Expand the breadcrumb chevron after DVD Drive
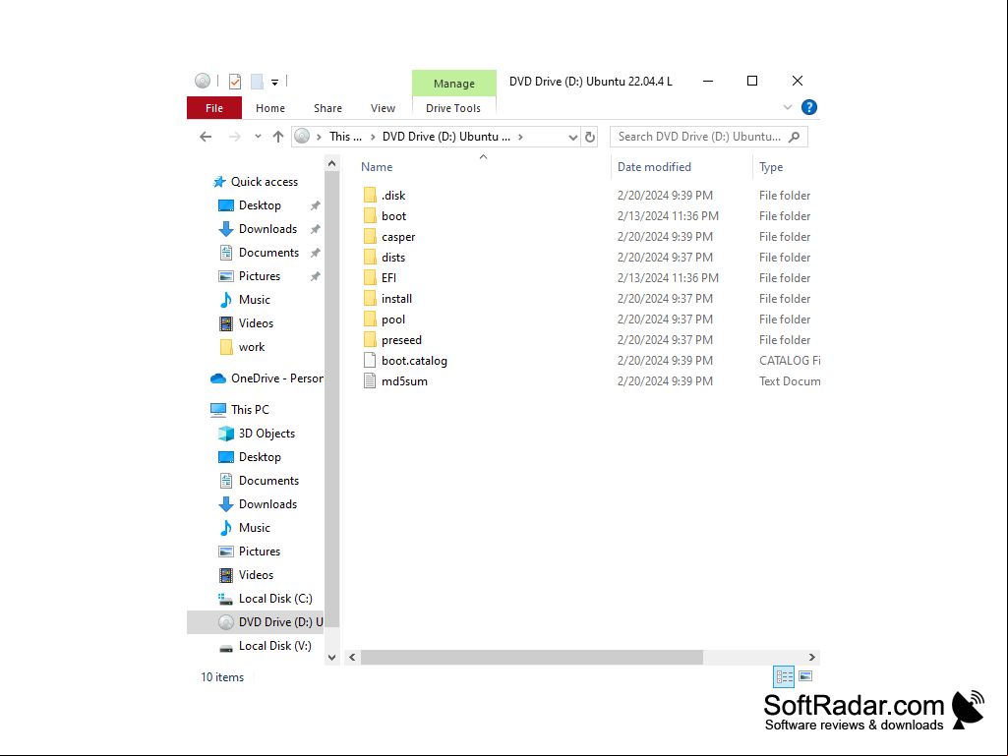 pyautogui.click(x=520, y=137)
